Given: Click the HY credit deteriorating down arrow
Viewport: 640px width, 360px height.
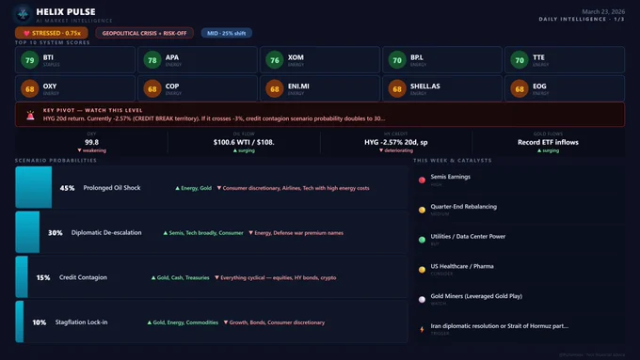Looking at the screenshot, I should (381, 150).
